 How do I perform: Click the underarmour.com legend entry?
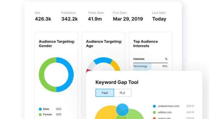coord(168,106)
